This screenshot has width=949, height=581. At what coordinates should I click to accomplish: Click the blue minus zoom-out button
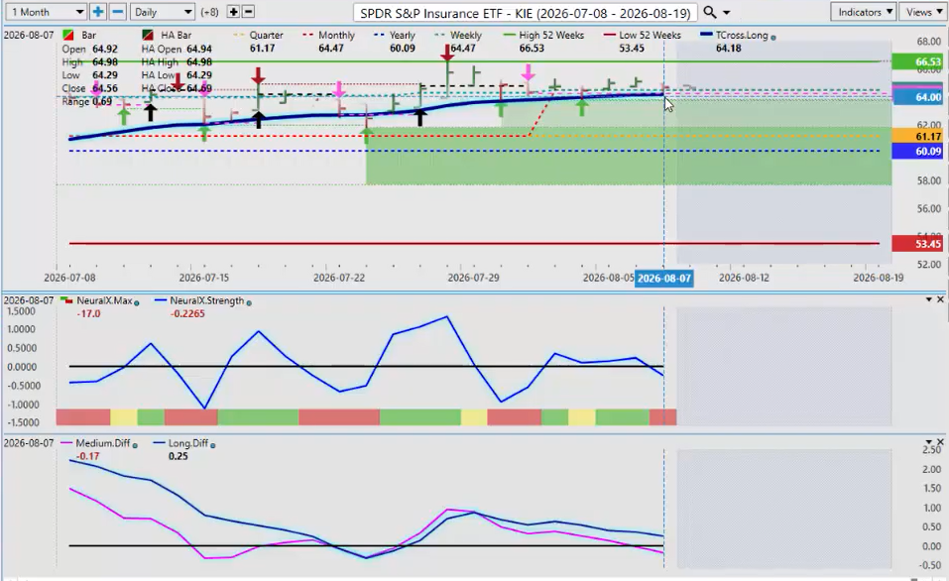(x=118, y=12)
